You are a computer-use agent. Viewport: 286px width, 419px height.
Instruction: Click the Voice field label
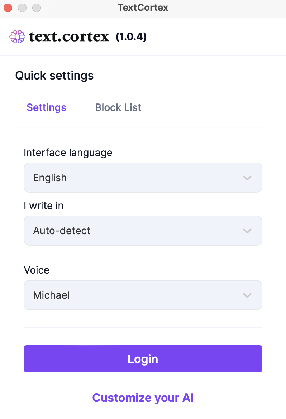37,270
